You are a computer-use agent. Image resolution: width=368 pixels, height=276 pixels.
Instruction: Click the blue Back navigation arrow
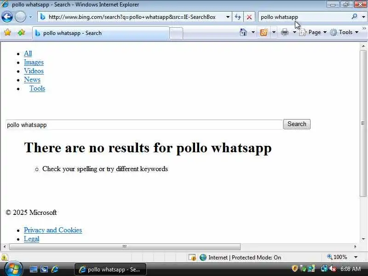(x=7, y=17)
